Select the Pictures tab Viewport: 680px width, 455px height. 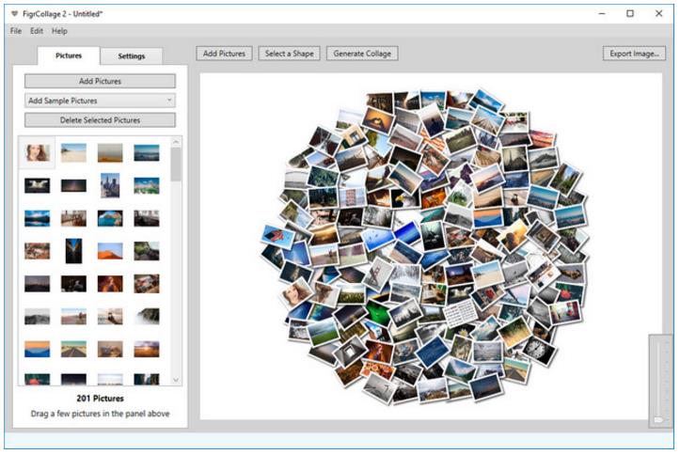pyautogui.click(x=69, y=56)
